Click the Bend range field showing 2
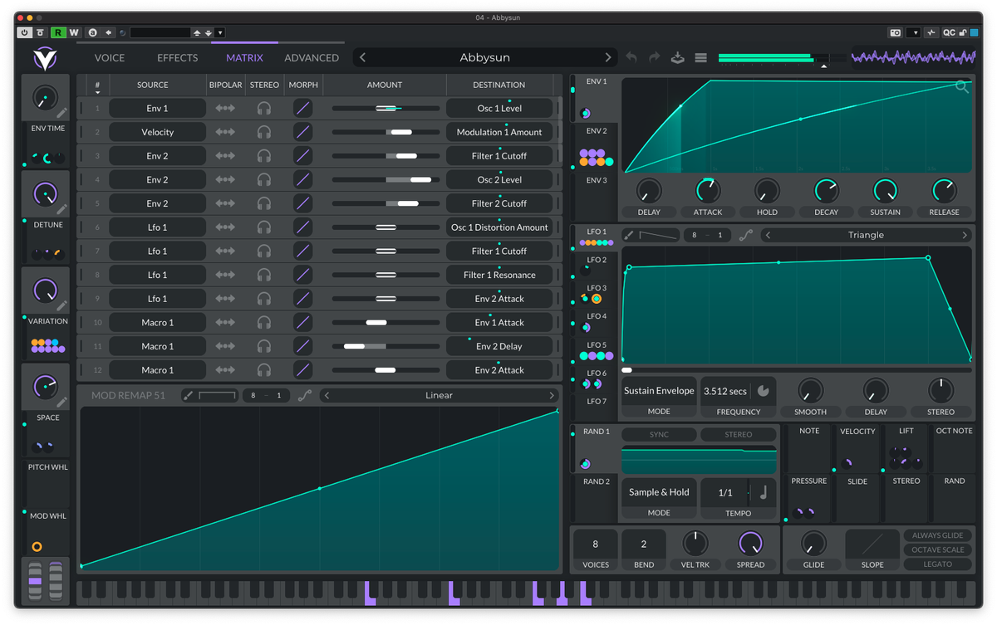This screenshot has width=997, height=625. 644,544
